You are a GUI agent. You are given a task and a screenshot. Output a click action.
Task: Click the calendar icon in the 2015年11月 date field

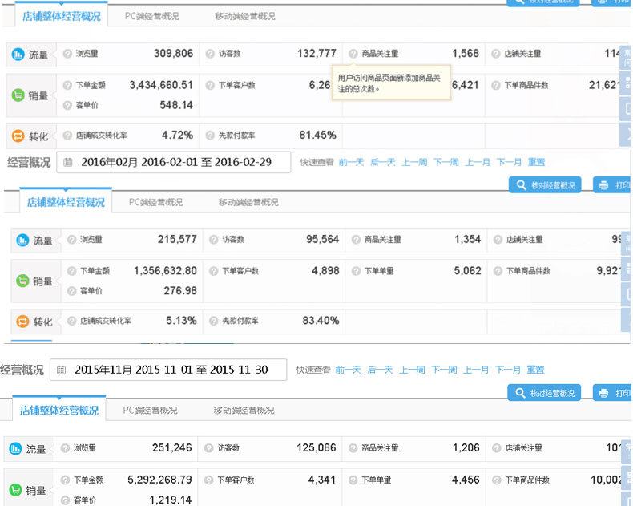click(62, 370)
